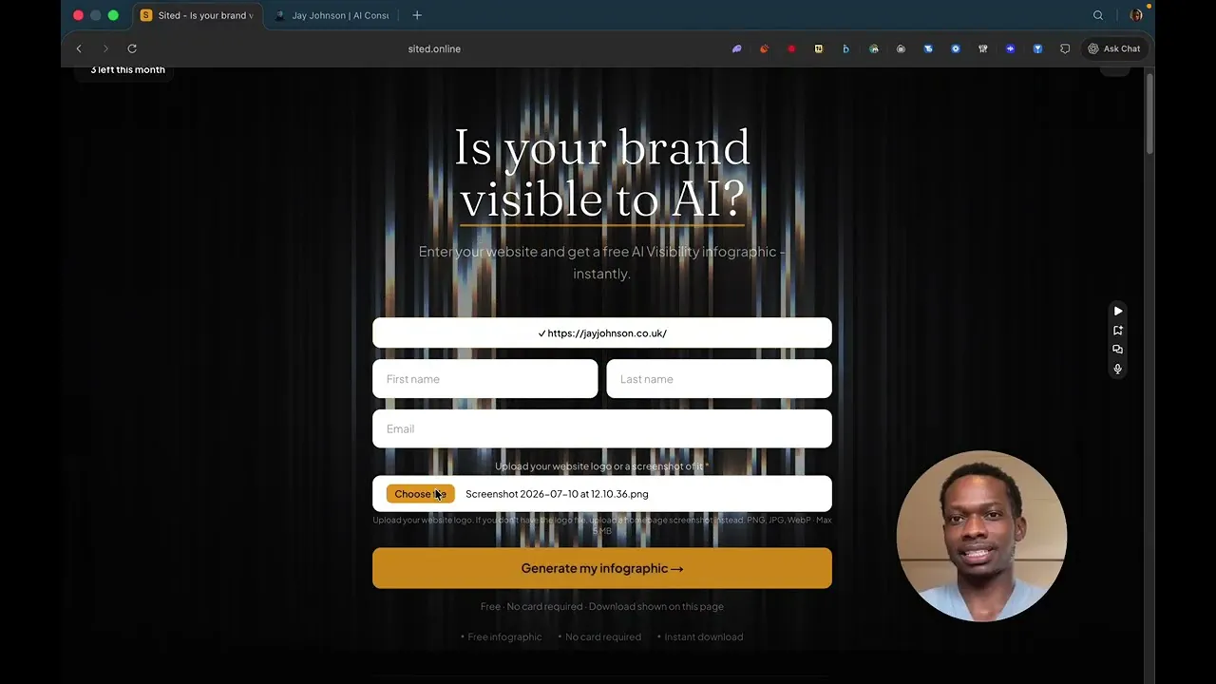This screenshot has height=684, width=1216.
Task: Open a new browser tab
Action: [417, 15]
